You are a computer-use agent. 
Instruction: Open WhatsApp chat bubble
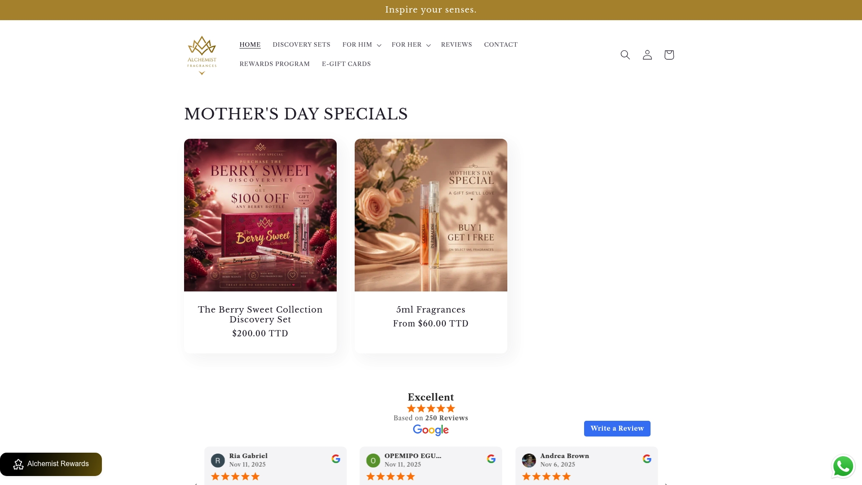(843, 466)
